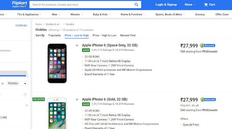Screen dimensions: 232x129
Task: Sort by Price - High to Low
Action: click(105, 35)
